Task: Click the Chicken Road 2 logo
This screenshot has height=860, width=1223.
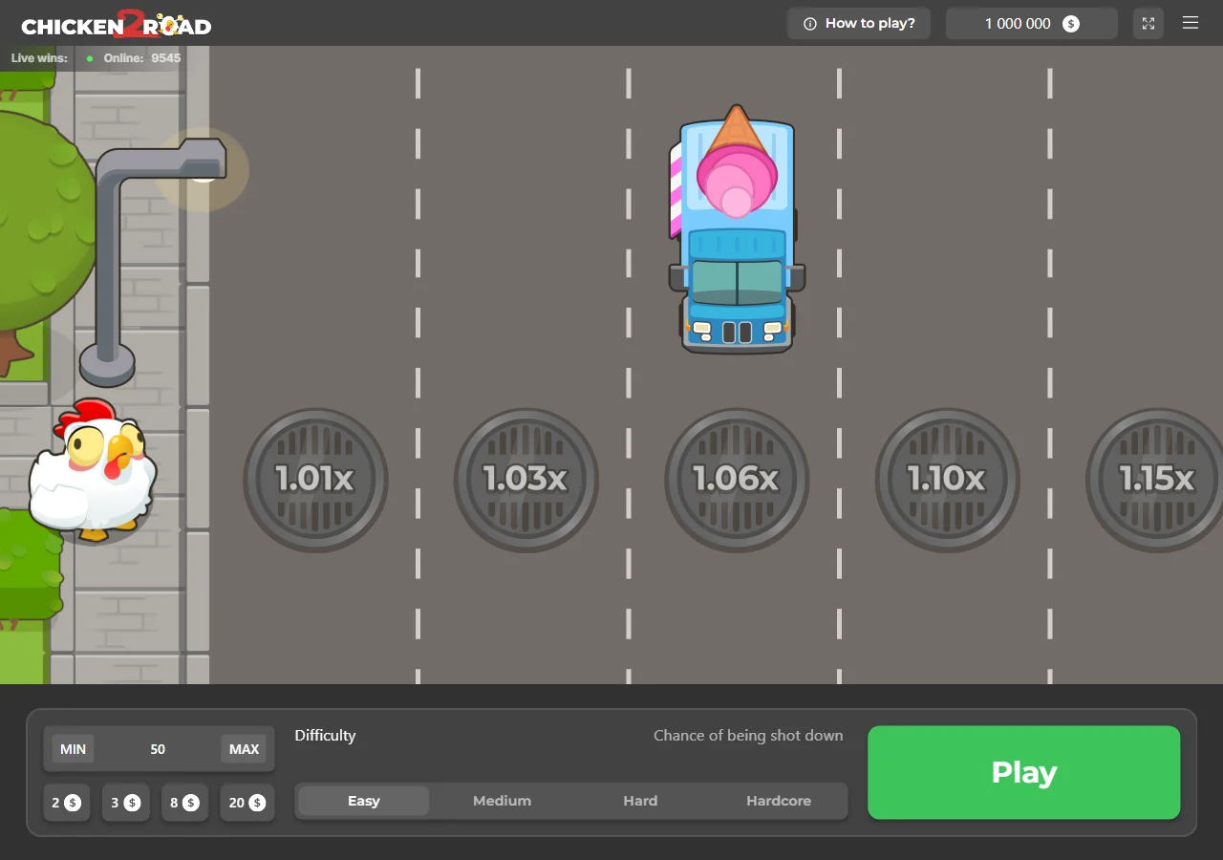Action: tap(116, 24)
